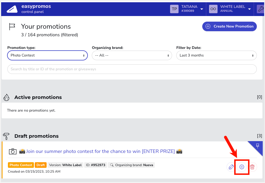265x183 pixels.
Task: Delete the promotion with the trash icon
Action: [x=252, y=167]
